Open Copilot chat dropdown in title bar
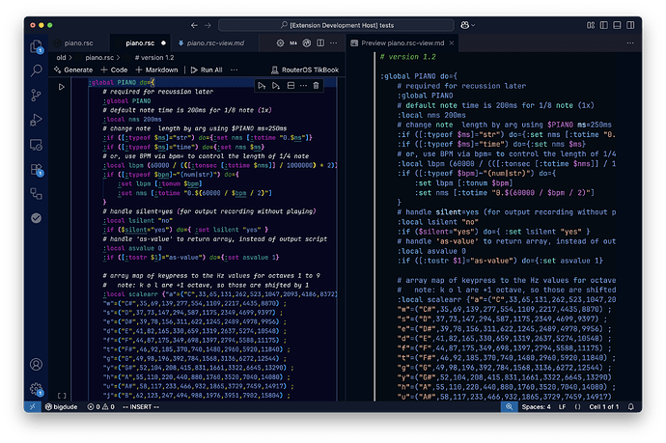 (x=467, y=25)
